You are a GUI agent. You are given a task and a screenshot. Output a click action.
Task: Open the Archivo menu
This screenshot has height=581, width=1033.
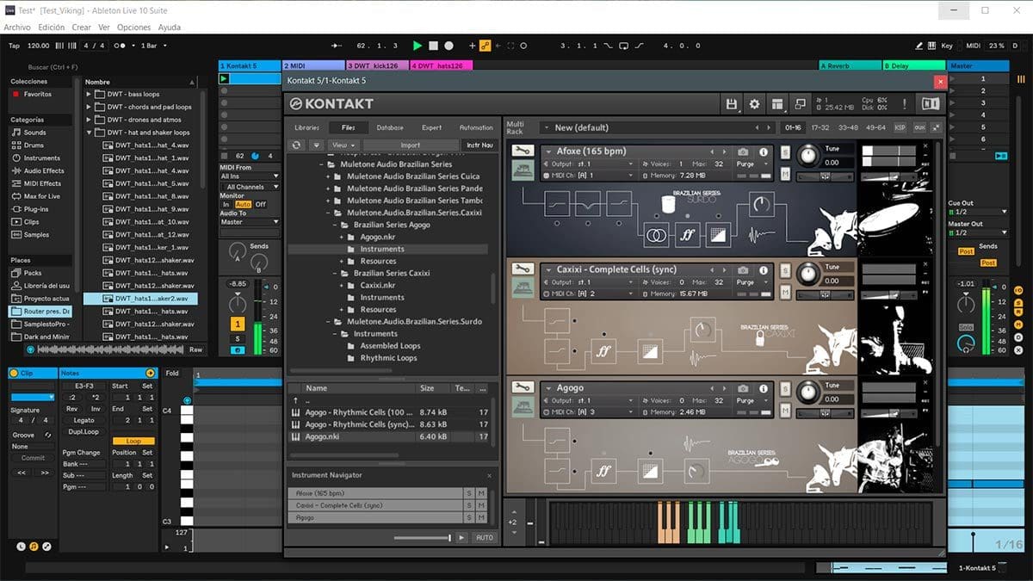point(17,28)
